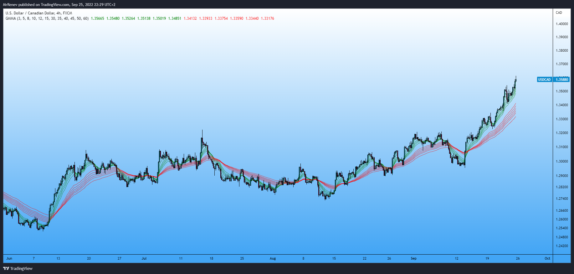Screen dimensions: 574x274
Task: Click the current price tag 1.35880
Action: coord(561,80)
